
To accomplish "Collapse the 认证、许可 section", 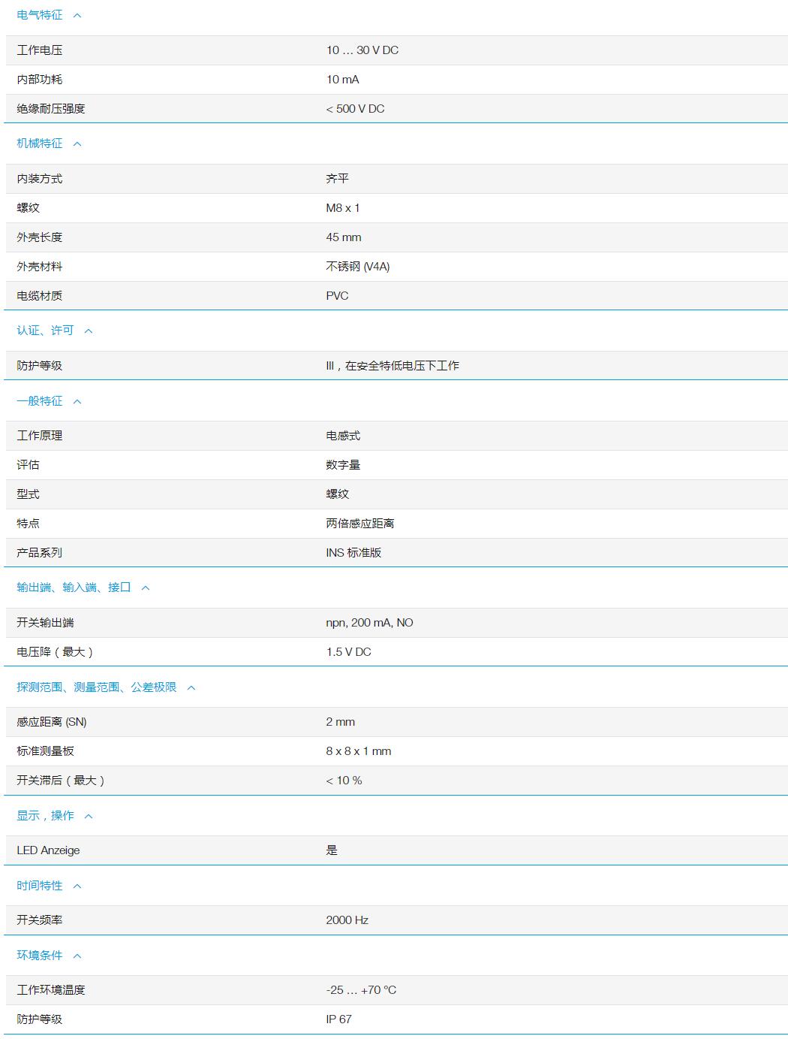I will (x=90, y=330).
